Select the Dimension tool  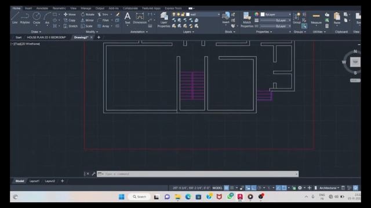[x=140, y=18]
